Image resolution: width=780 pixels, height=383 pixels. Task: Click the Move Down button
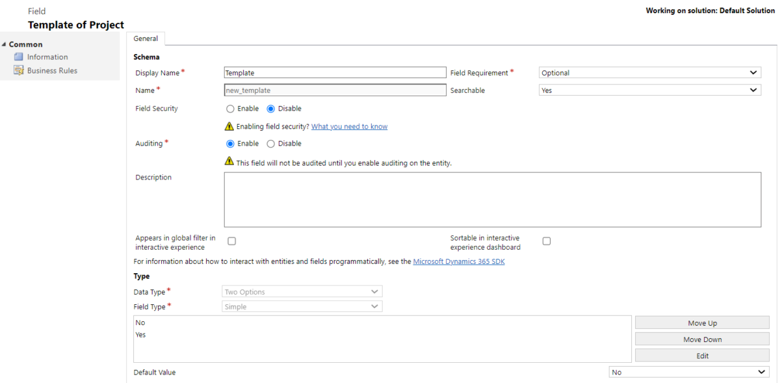[x=702, y=339]
